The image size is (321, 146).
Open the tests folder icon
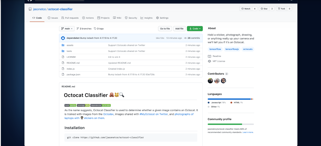63,51
